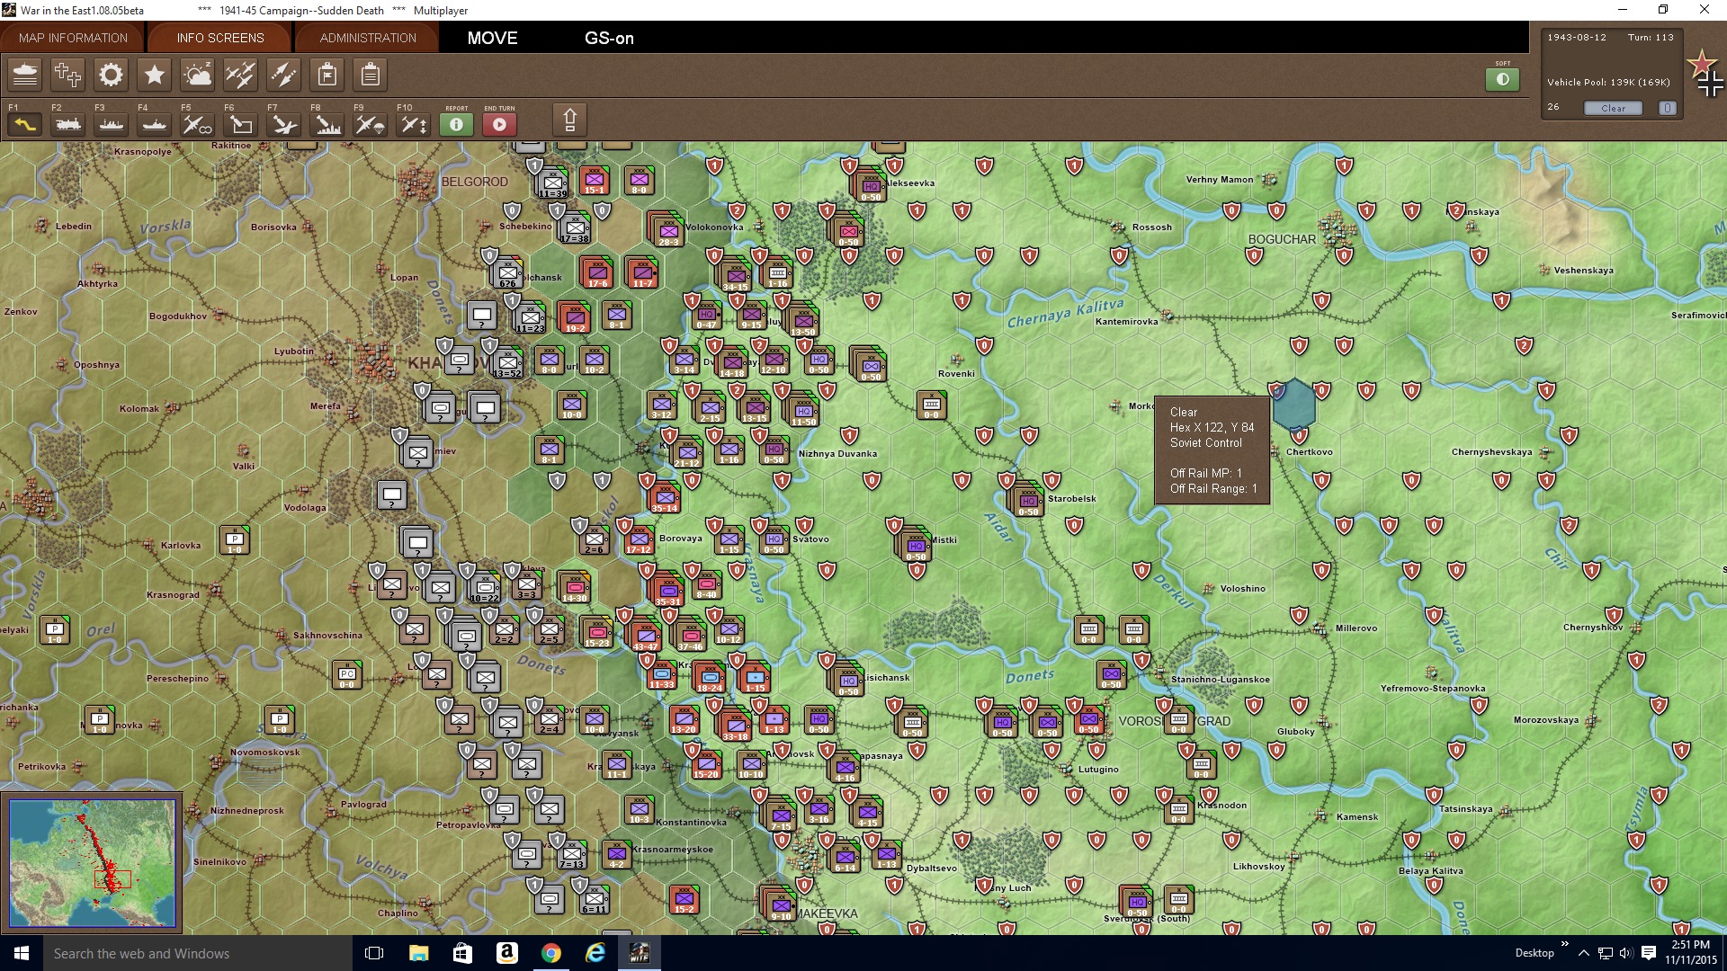Screen dimensions: 1727x971
Task: Click the red END TURN button
Action: point(499,124)
